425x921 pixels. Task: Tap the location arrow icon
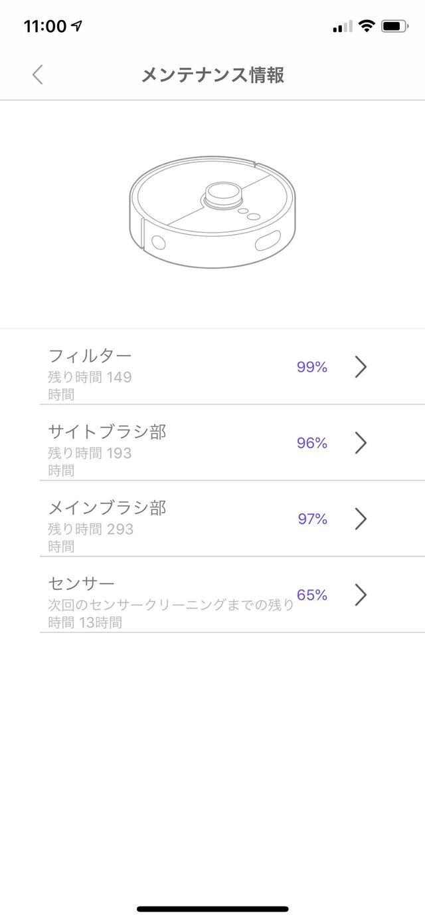[x=77, y=26]
